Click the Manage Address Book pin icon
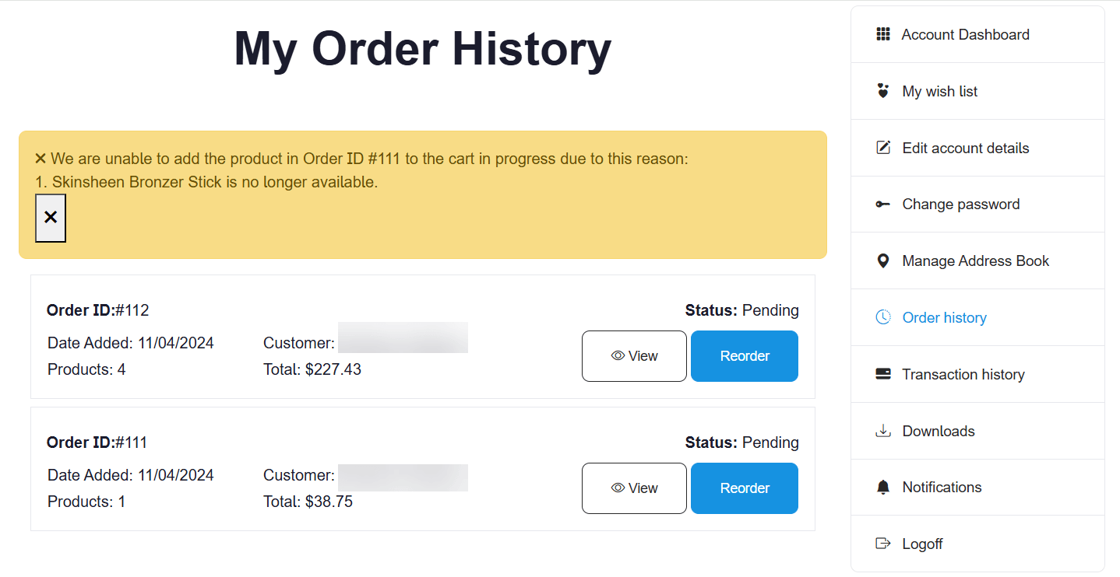This screenshot has height=577, width=1120. coord(882,261)
